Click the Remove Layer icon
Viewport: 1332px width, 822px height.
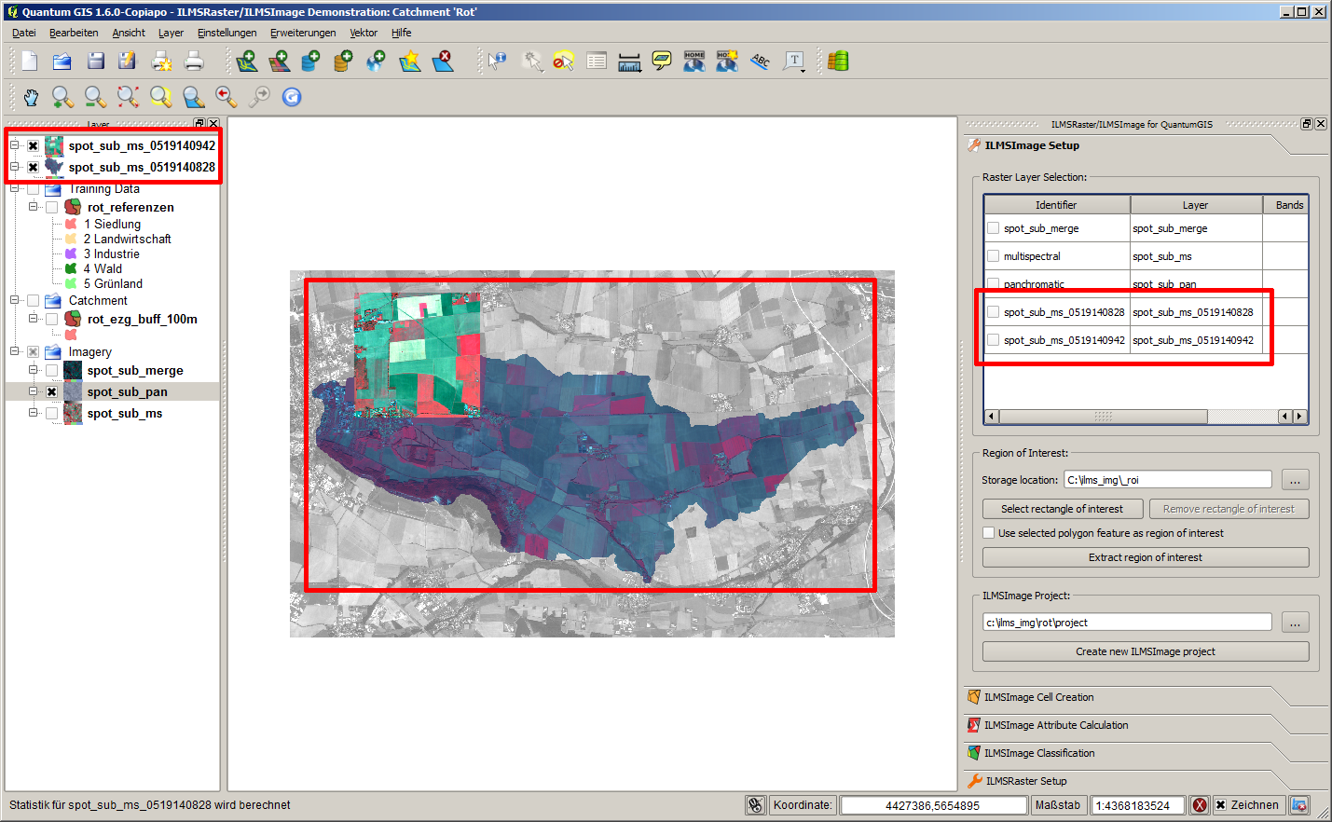444,62
